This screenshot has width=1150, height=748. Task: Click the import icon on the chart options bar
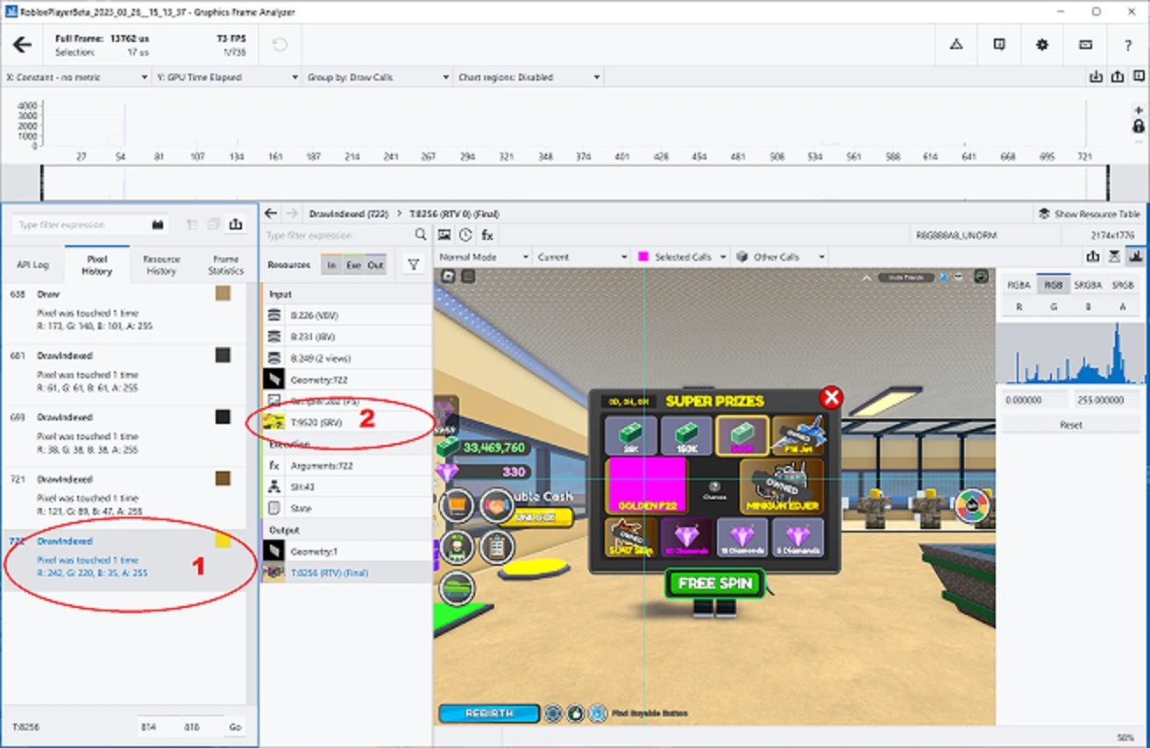pyautogui.click(x=1096, y=77)
